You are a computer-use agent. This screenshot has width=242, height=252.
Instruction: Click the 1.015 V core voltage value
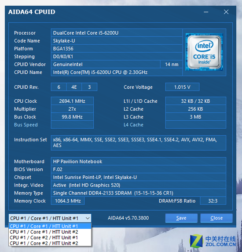pos(182,87)
